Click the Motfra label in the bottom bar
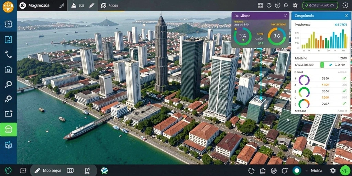Viewport: 352px width, 176px height. (x=317, y=170)
